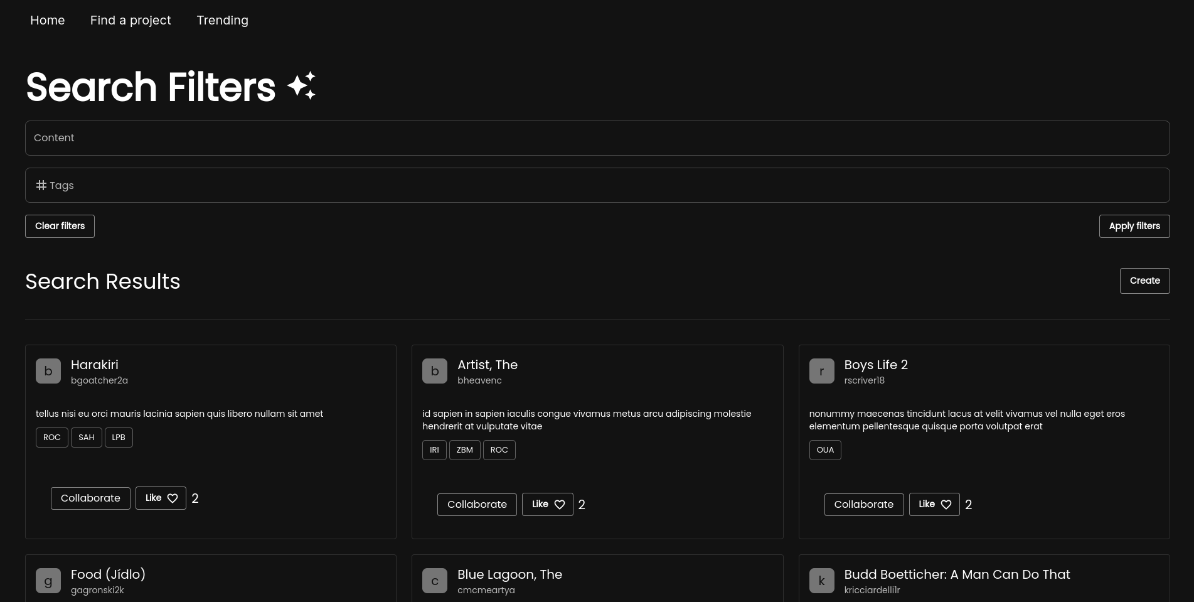Open the Boys Life 2 project title
1194x602 pixels.
click(x=876, y=365)
